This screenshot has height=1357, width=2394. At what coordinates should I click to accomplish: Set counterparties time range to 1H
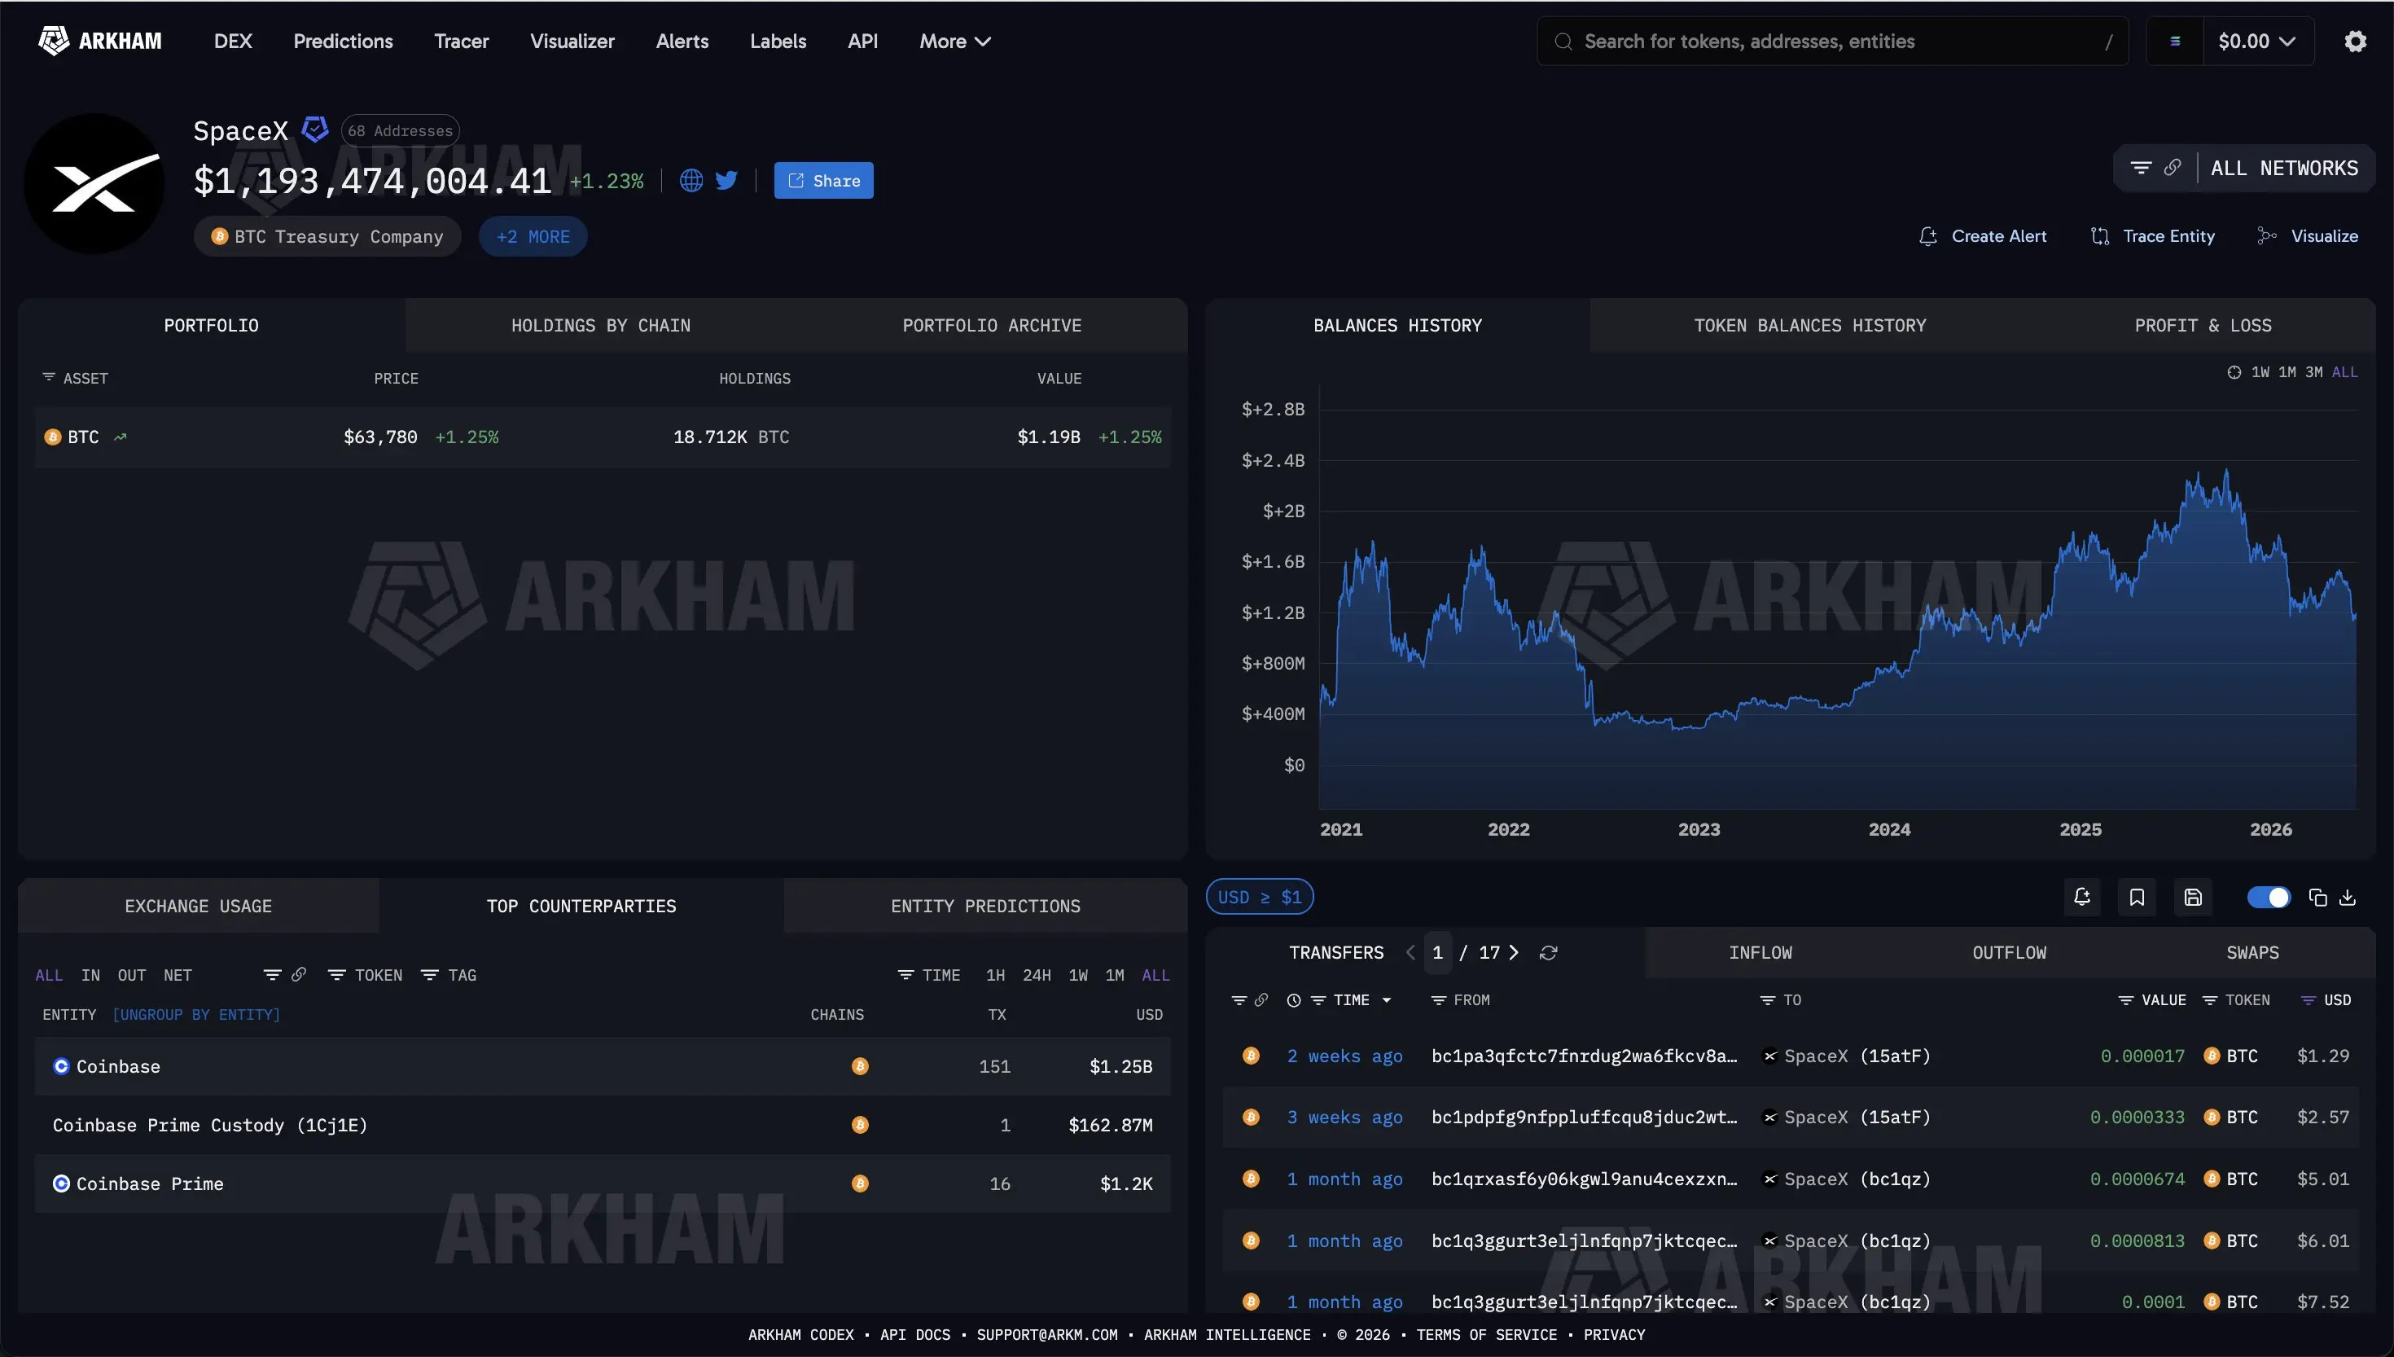click(995, 975)
